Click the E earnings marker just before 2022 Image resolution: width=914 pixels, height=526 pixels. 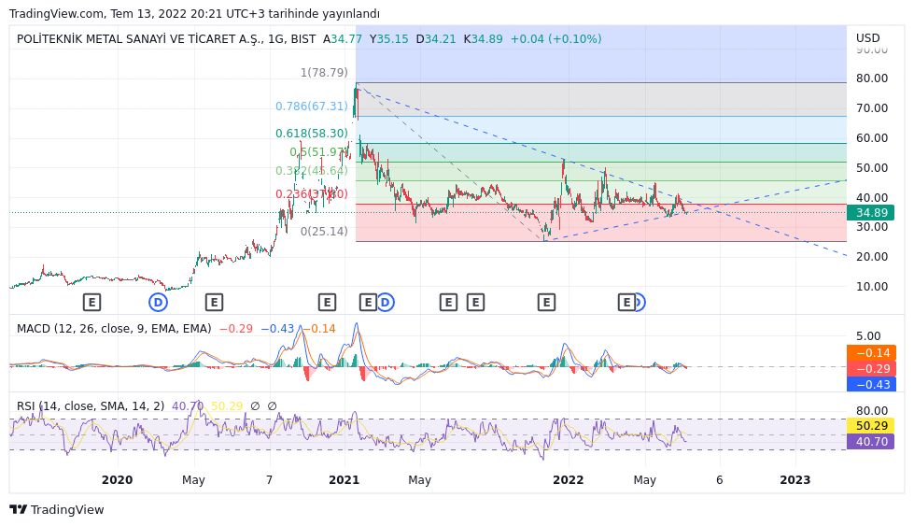tap(546, 302)
